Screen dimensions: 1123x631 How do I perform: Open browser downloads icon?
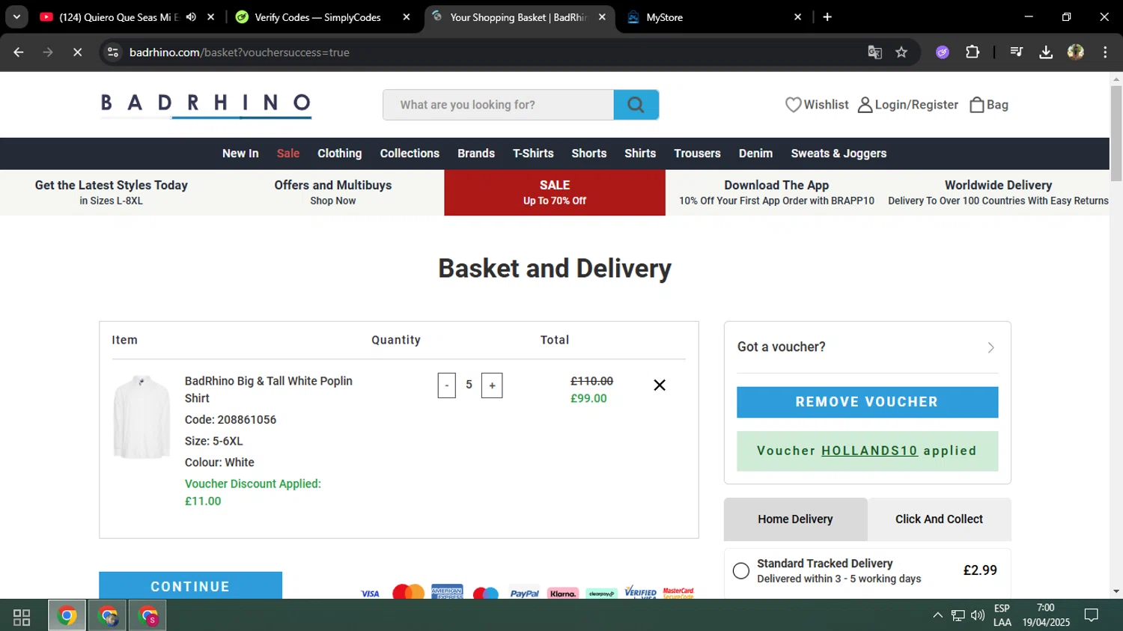point(1046,52)
